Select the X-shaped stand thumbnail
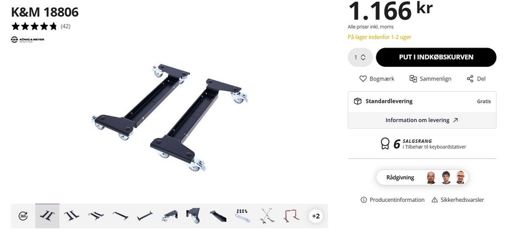This screenshot has height=232, width=526. pos(267,216)
